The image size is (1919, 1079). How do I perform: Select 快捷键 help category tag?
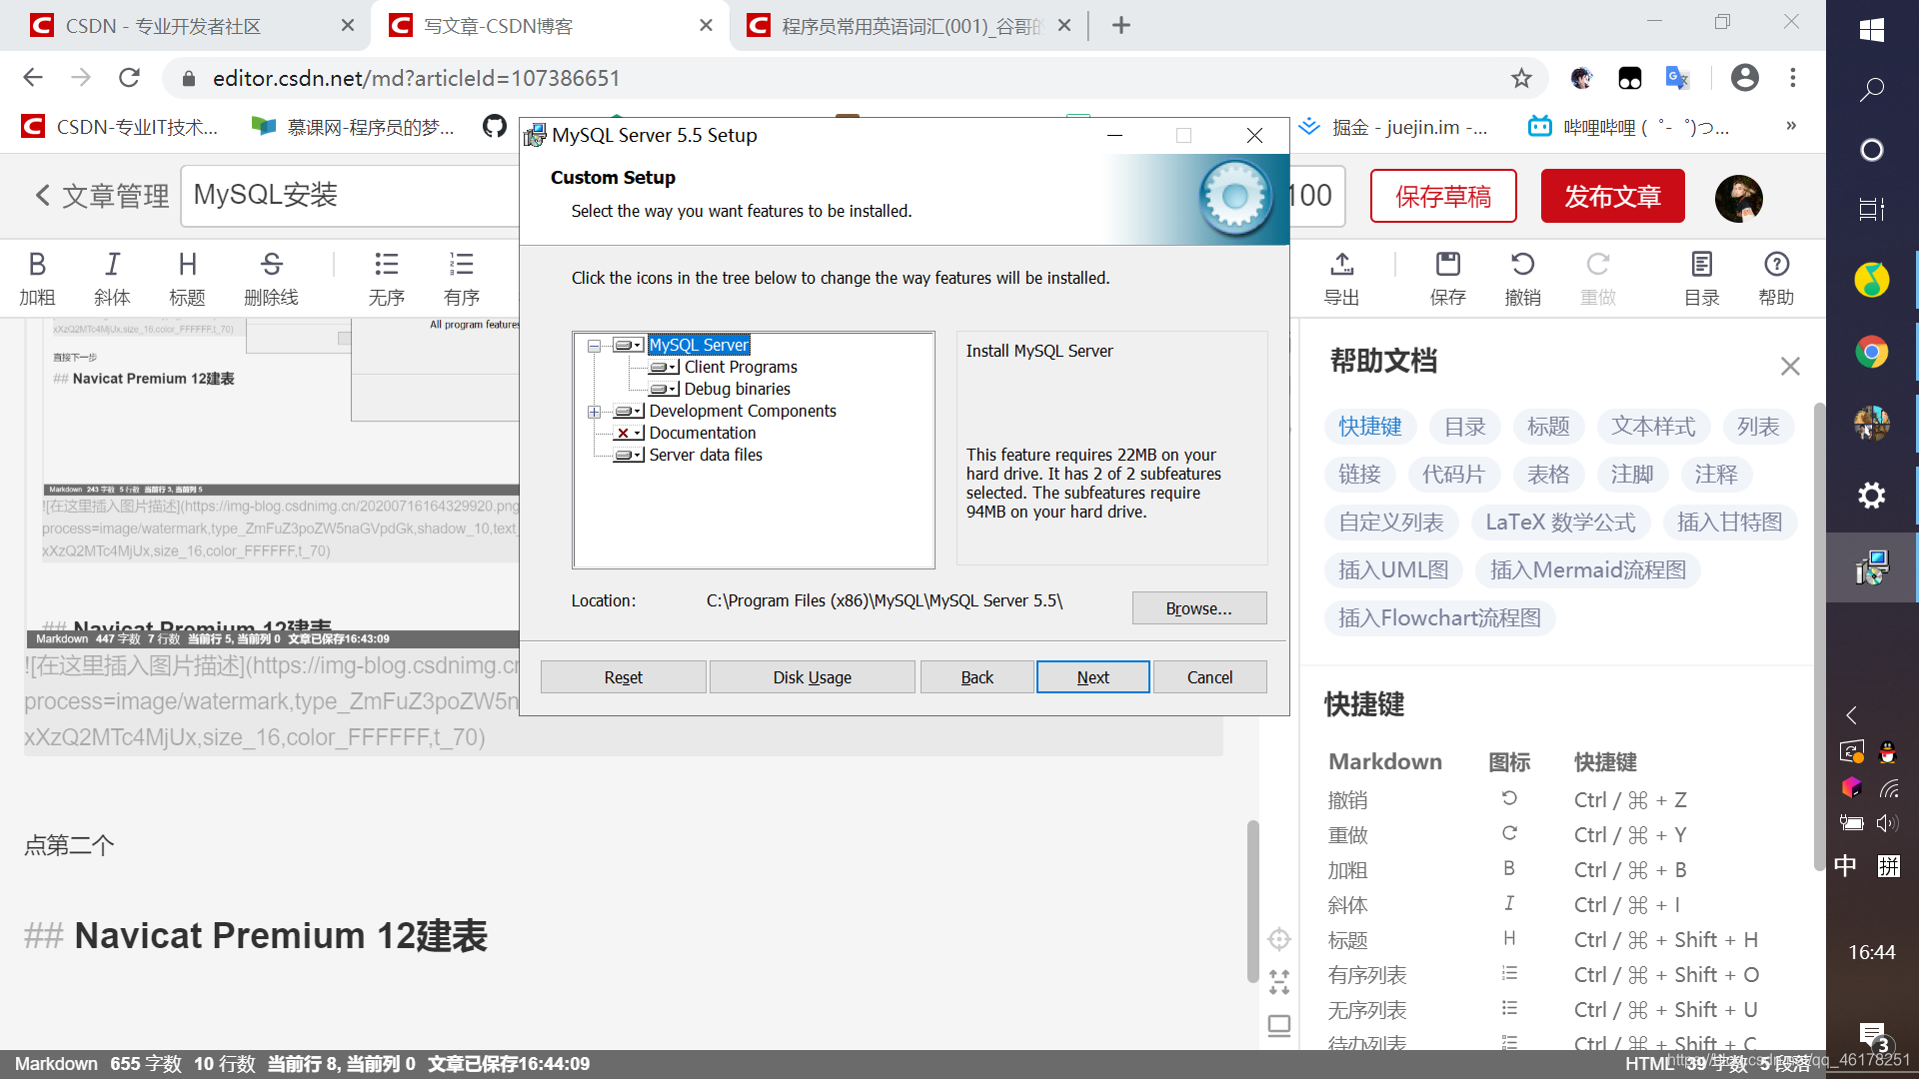coord(1369,427)
